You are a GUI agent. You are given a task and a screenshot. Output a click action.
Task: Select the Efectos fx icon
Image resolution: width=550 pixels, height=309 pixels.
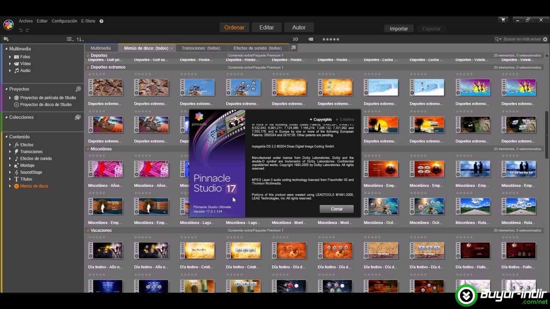[16, 145]
